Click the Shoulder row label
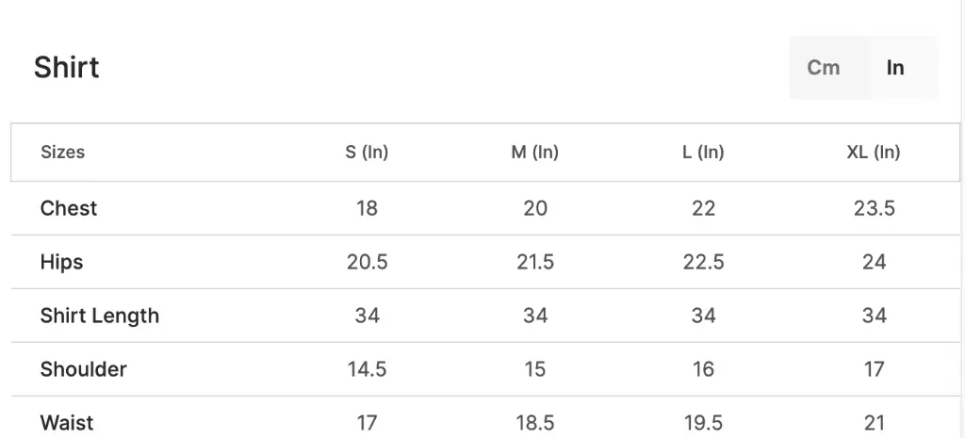Viewport: 965px width, 438px height. (84, 369)
